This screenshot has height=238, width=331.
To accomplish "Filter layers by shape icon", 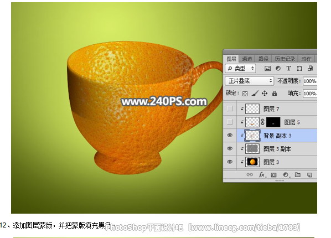I will pos(299,69).
